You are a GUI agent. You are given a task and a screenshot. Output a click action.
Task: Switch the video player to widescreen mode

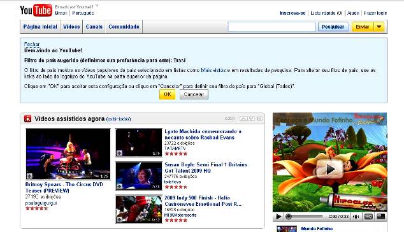tap(381, 217)
